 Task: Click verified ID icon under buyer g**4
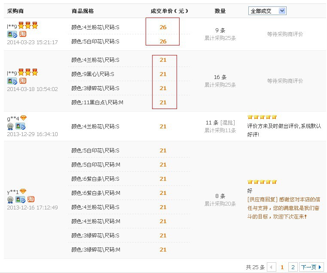click(x=20, y=126)
